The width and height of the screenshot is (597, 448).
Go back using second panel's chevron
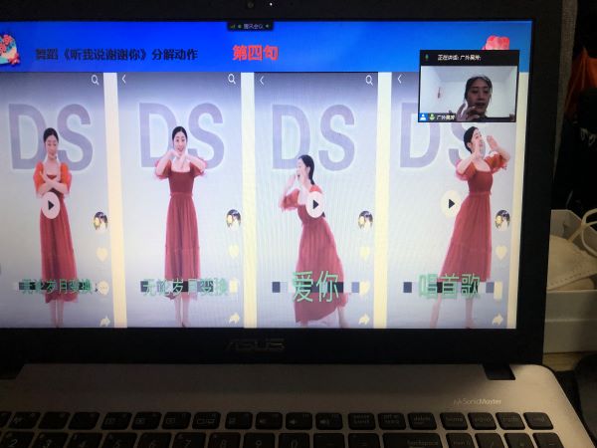click(125, 80)
